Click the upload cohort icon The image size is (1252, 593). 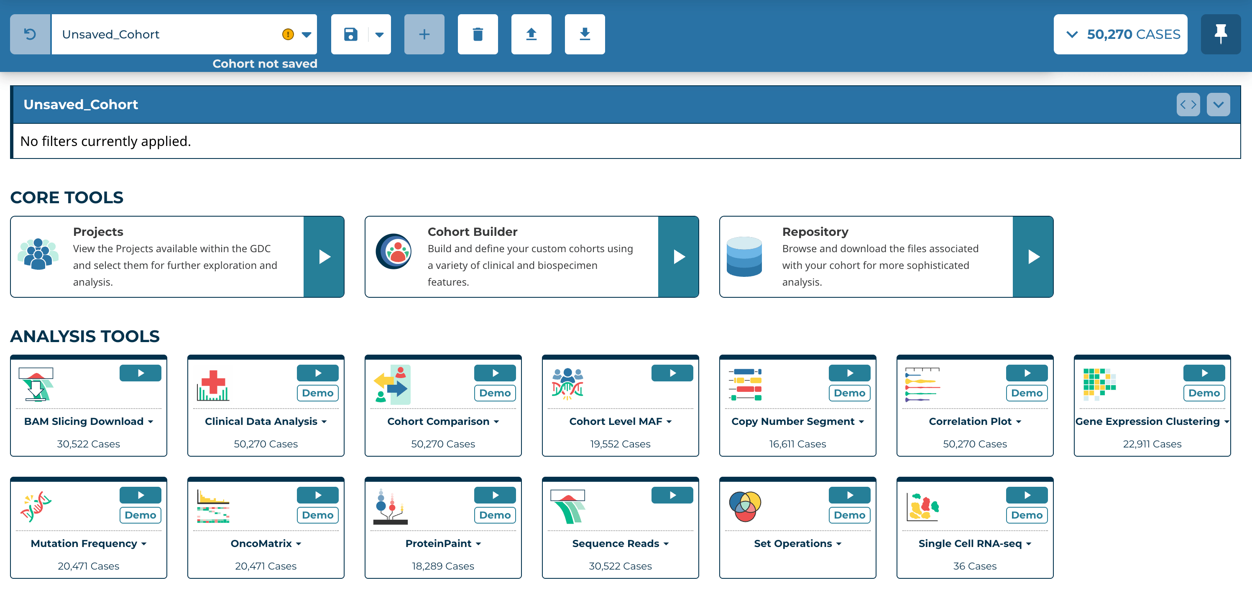(x=531, y=34)
